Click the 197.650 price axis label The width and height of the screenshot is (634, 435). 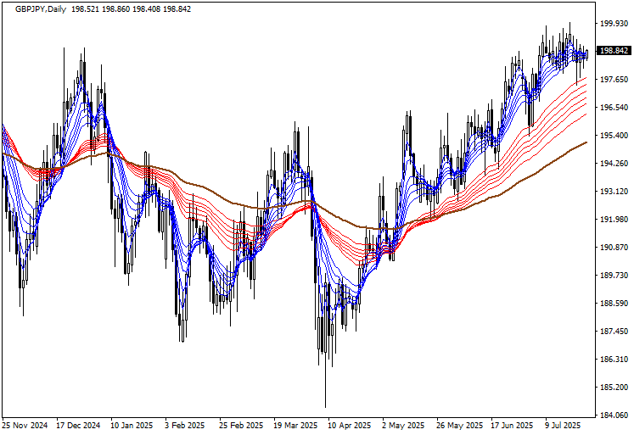[x=614, y=80]
